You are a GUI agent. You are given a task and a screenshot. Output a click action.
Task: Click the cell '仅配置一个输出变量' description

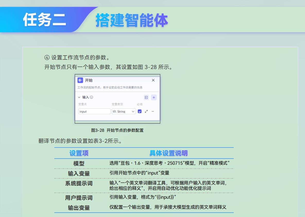tap(168, 207)
